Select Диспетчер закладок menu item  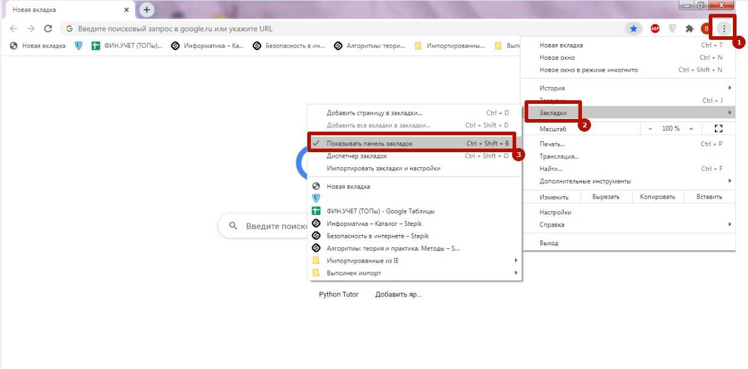[356, 156]
